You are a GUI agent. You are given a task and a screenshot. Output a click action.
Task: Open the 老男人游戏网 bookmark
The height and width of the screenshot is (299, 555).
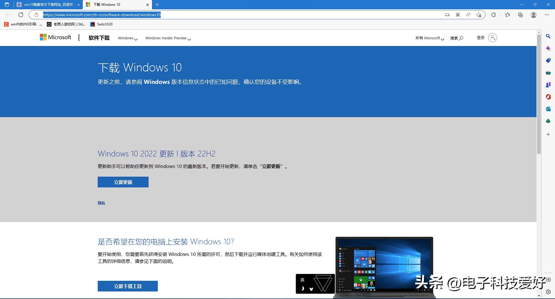(x=66, y=24)
